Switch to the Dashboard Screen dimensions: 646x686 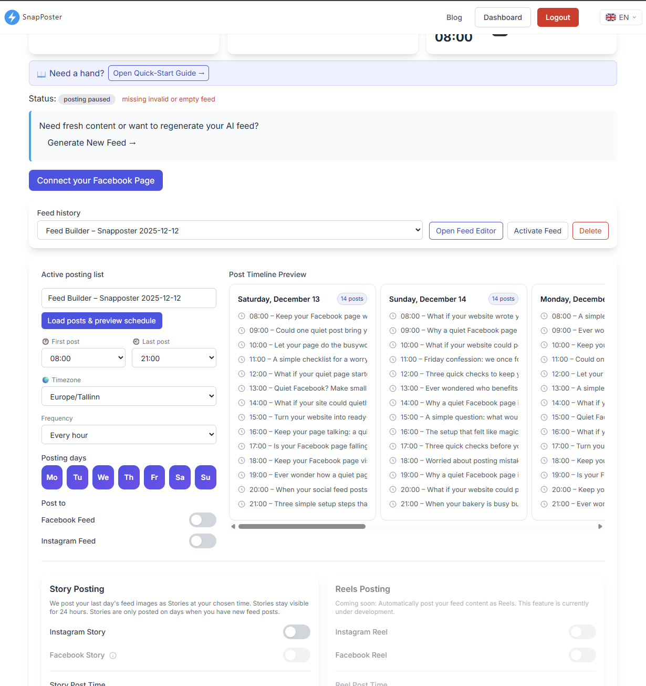tap(502, 17)
